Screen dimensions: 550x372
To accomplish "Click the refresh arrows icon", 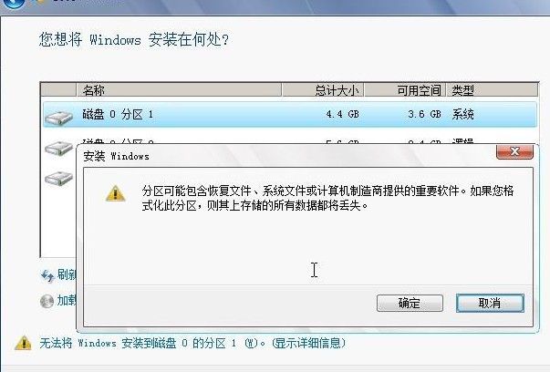I will pyautogui.click(x=47, y=275).
